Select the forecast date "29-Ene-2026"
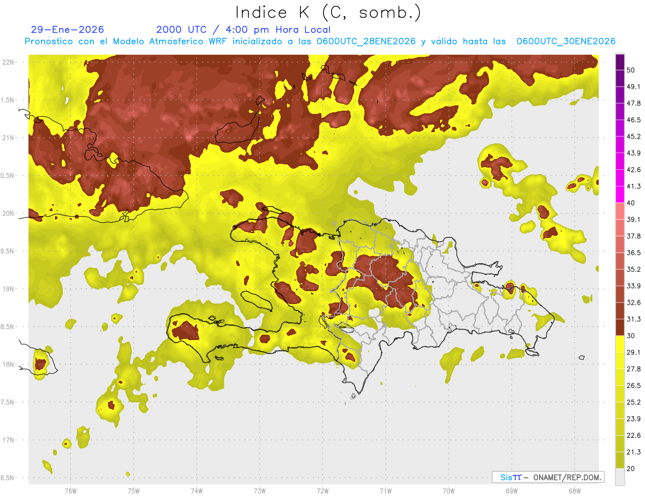 tap(67, 30)
